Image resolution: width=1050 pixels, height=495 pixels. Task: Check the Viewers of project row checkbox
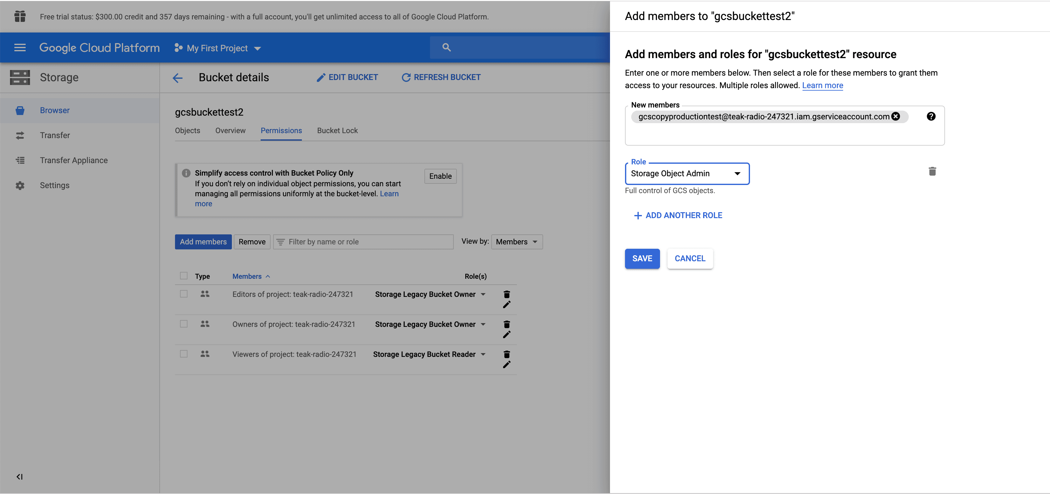pos(183,354)
